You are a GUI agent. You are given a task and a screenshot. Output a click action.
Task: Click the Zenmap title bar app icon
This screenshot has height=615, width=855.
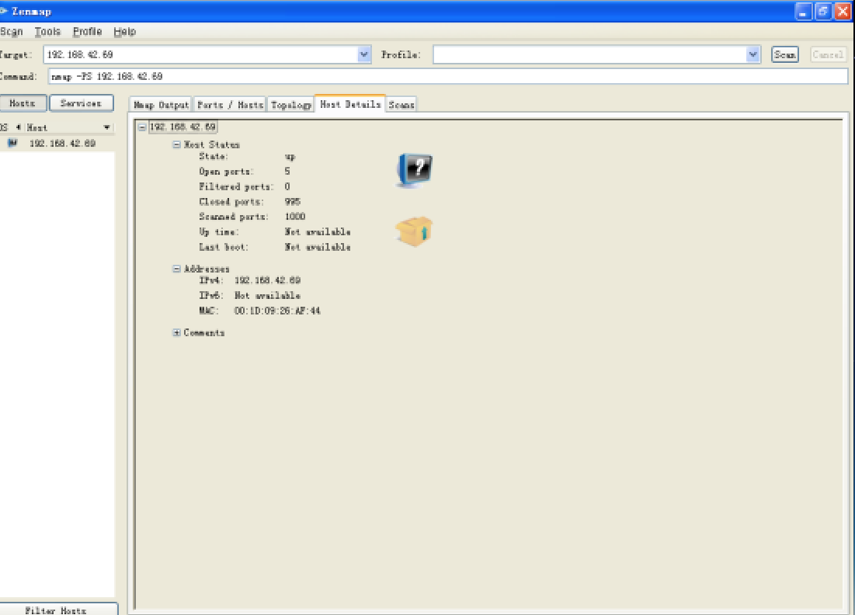click(x=3, y=11)
